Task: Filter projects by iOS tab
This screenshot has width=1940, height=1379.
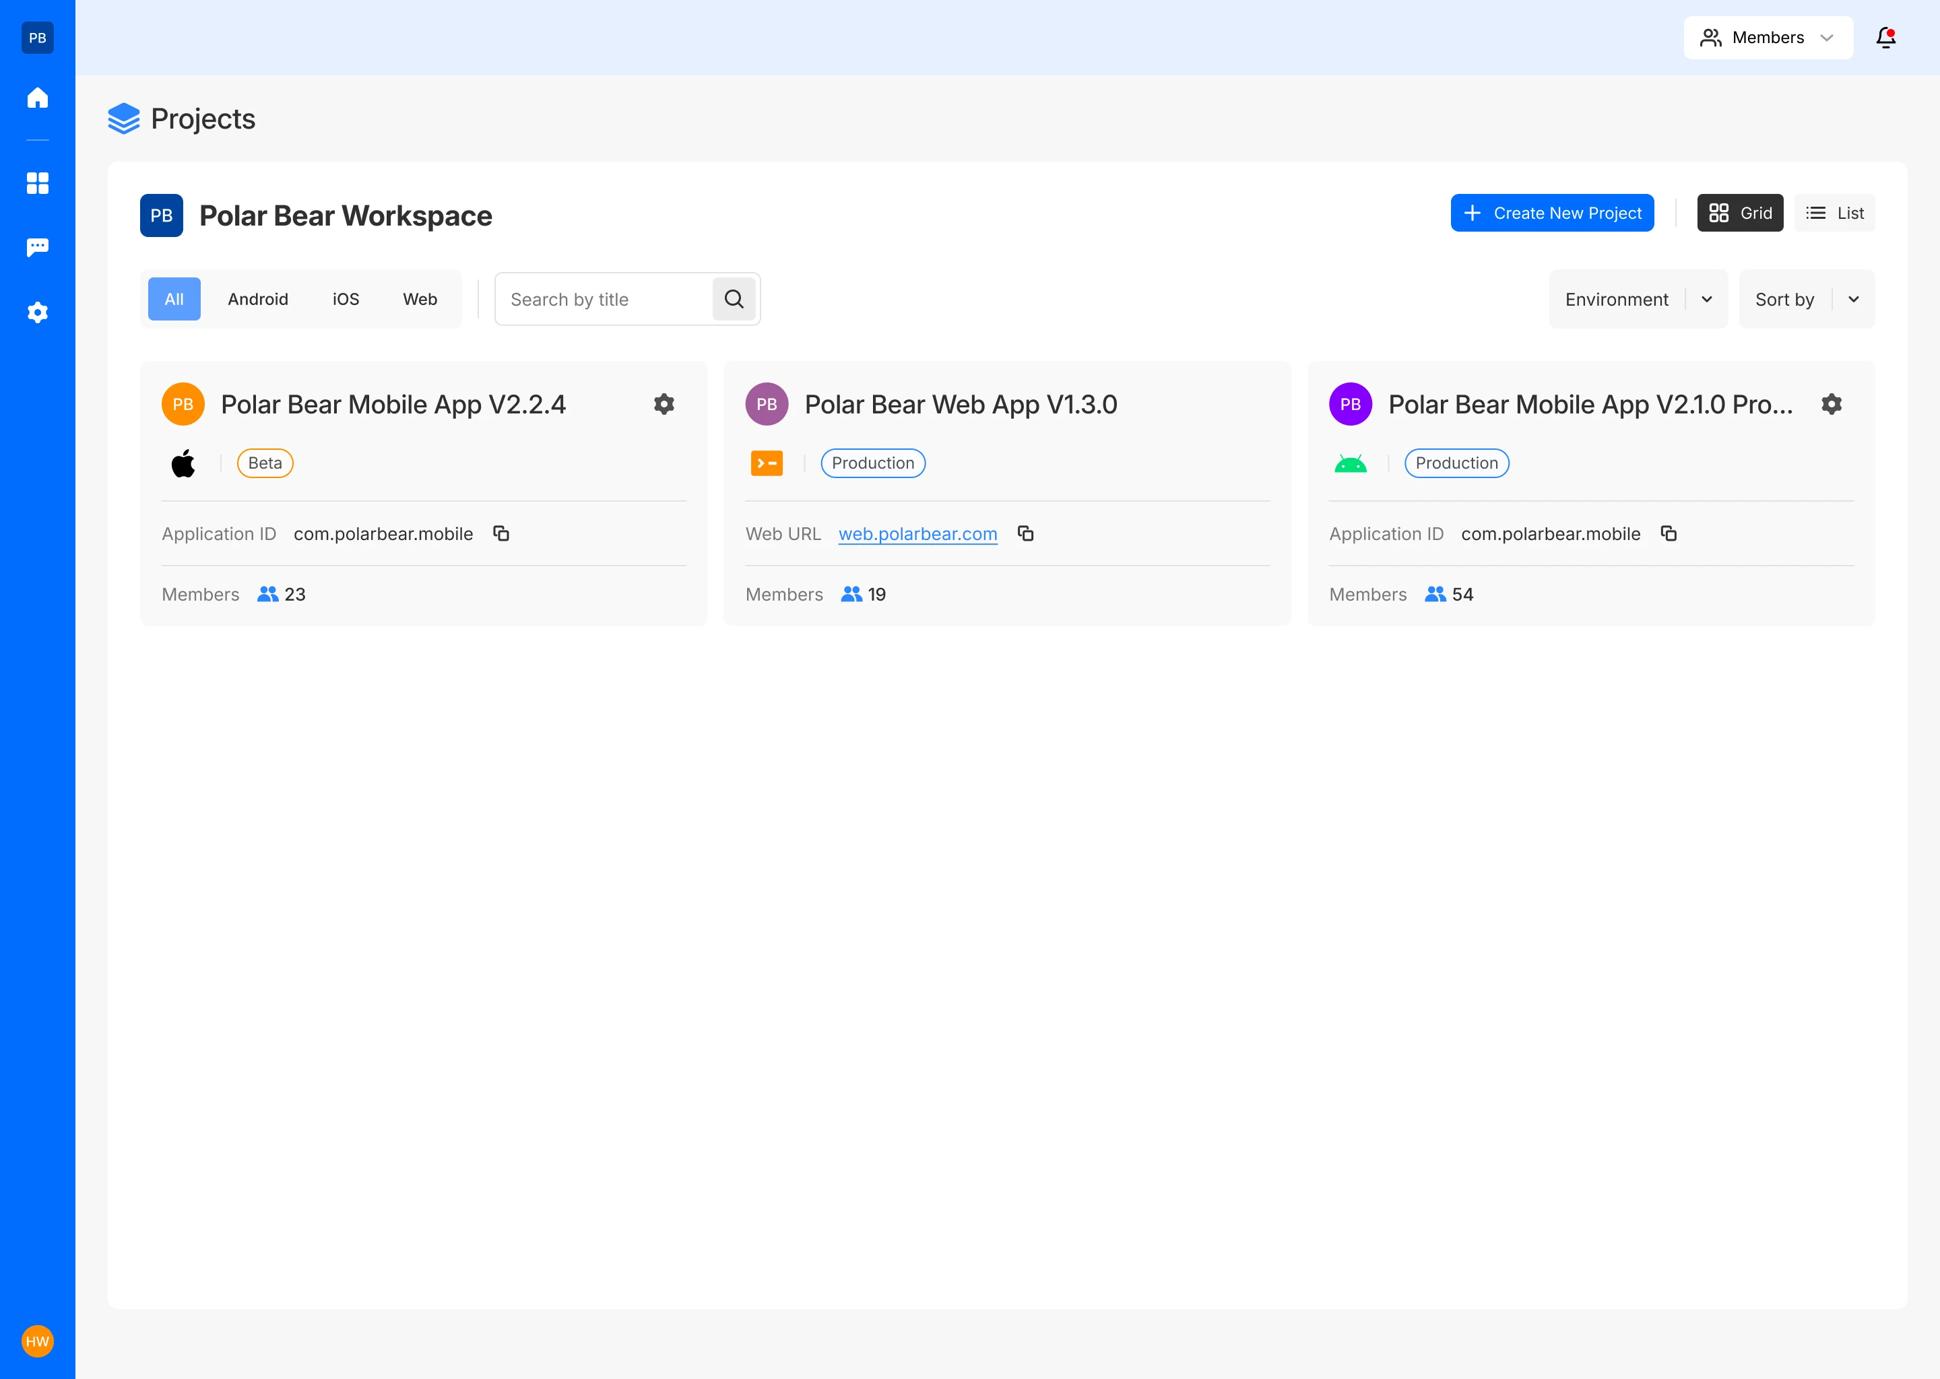Action: tap(346, 299)
